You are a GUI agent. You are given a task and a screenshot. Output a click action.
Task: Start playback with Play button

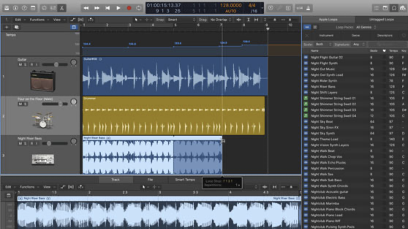pos(118,8)
